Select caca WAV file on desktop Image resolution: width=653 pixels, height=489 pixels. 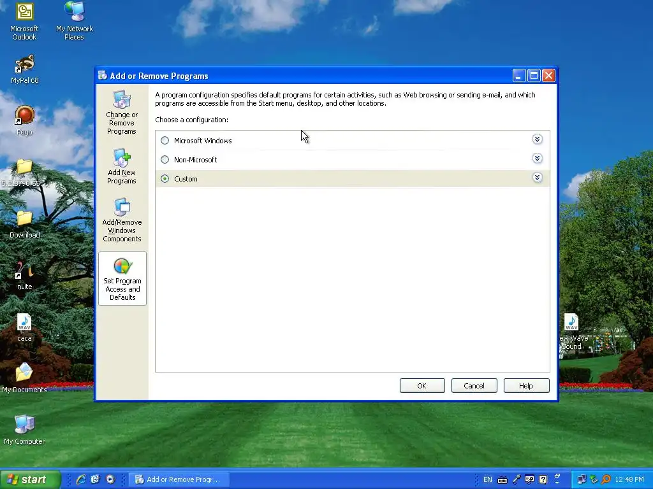pyautogui.click(x=25, y=327)
